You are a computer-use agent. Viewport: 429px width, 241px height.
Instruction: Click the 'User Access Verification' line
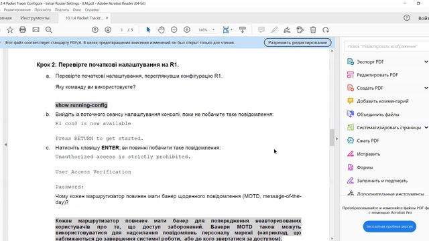[93, 172]
